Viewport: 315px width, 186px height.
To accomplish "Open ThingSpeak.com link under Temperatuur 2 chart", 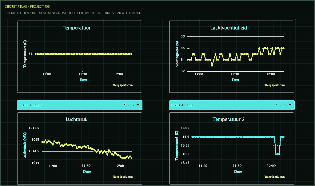I will [x=274, y=177].
